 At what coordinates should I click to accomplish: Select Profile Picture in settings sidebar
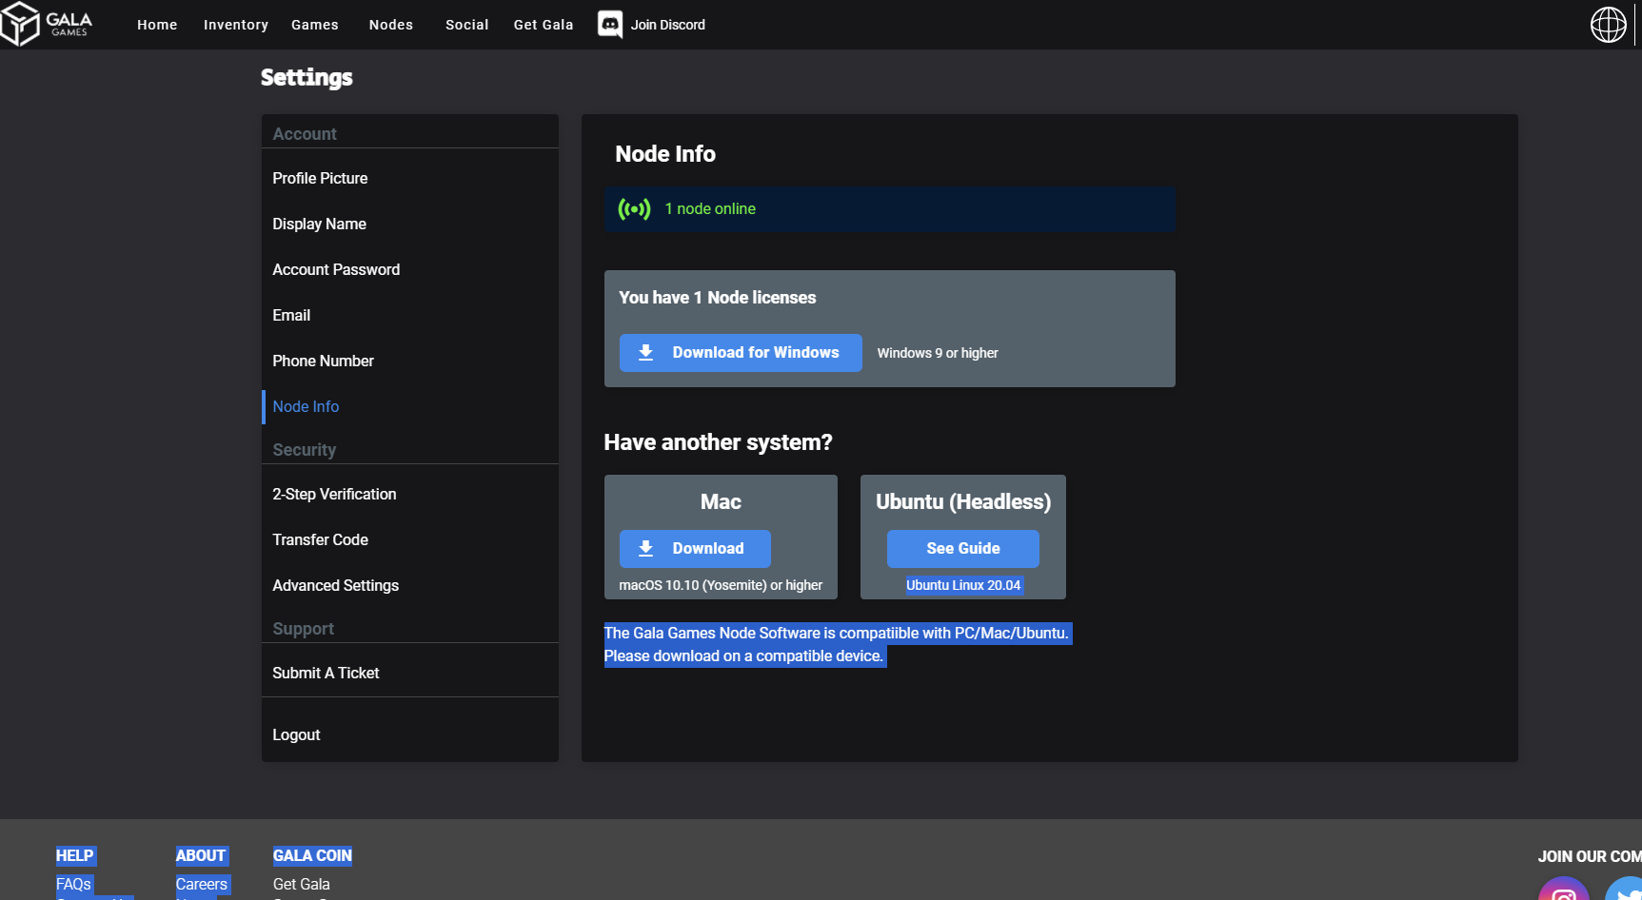(x=320, y=179)
